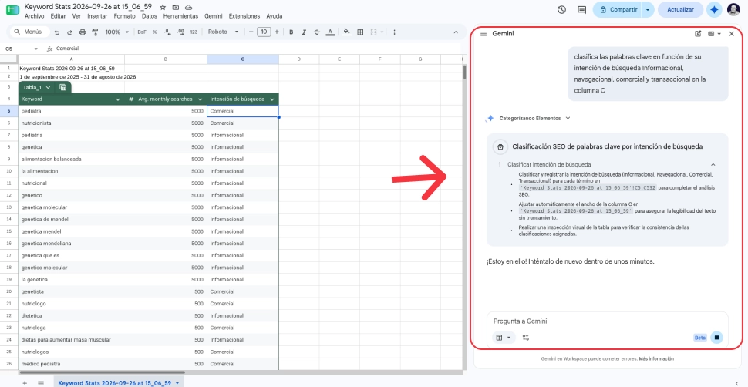This screenshot has width=748, height=387.
Task: Click the Compartir button
Action: coord(618,9)
